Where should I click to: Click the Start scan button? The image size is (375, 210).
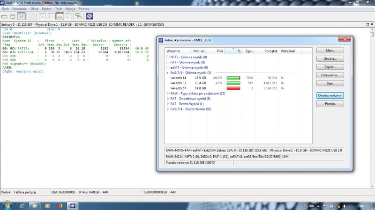(330, 83)
